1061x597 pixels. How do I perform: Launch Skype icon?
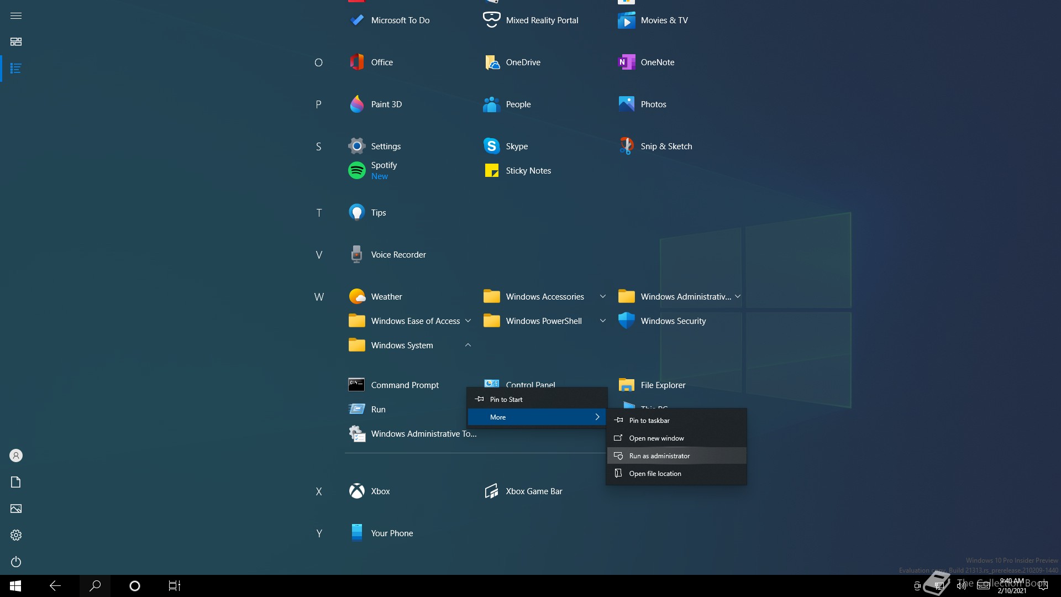pyautogui.click(x=491, y=146)
